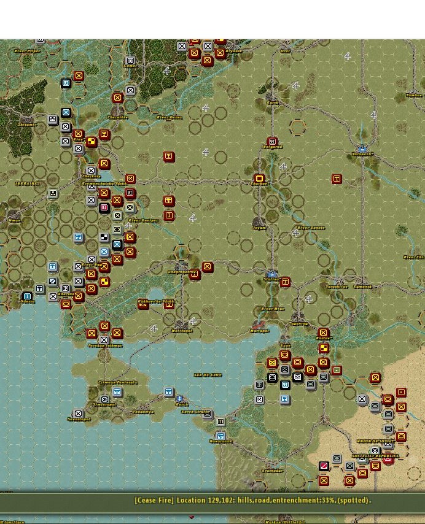Click the 'River Donets' map label

click(x=311, y=228)
